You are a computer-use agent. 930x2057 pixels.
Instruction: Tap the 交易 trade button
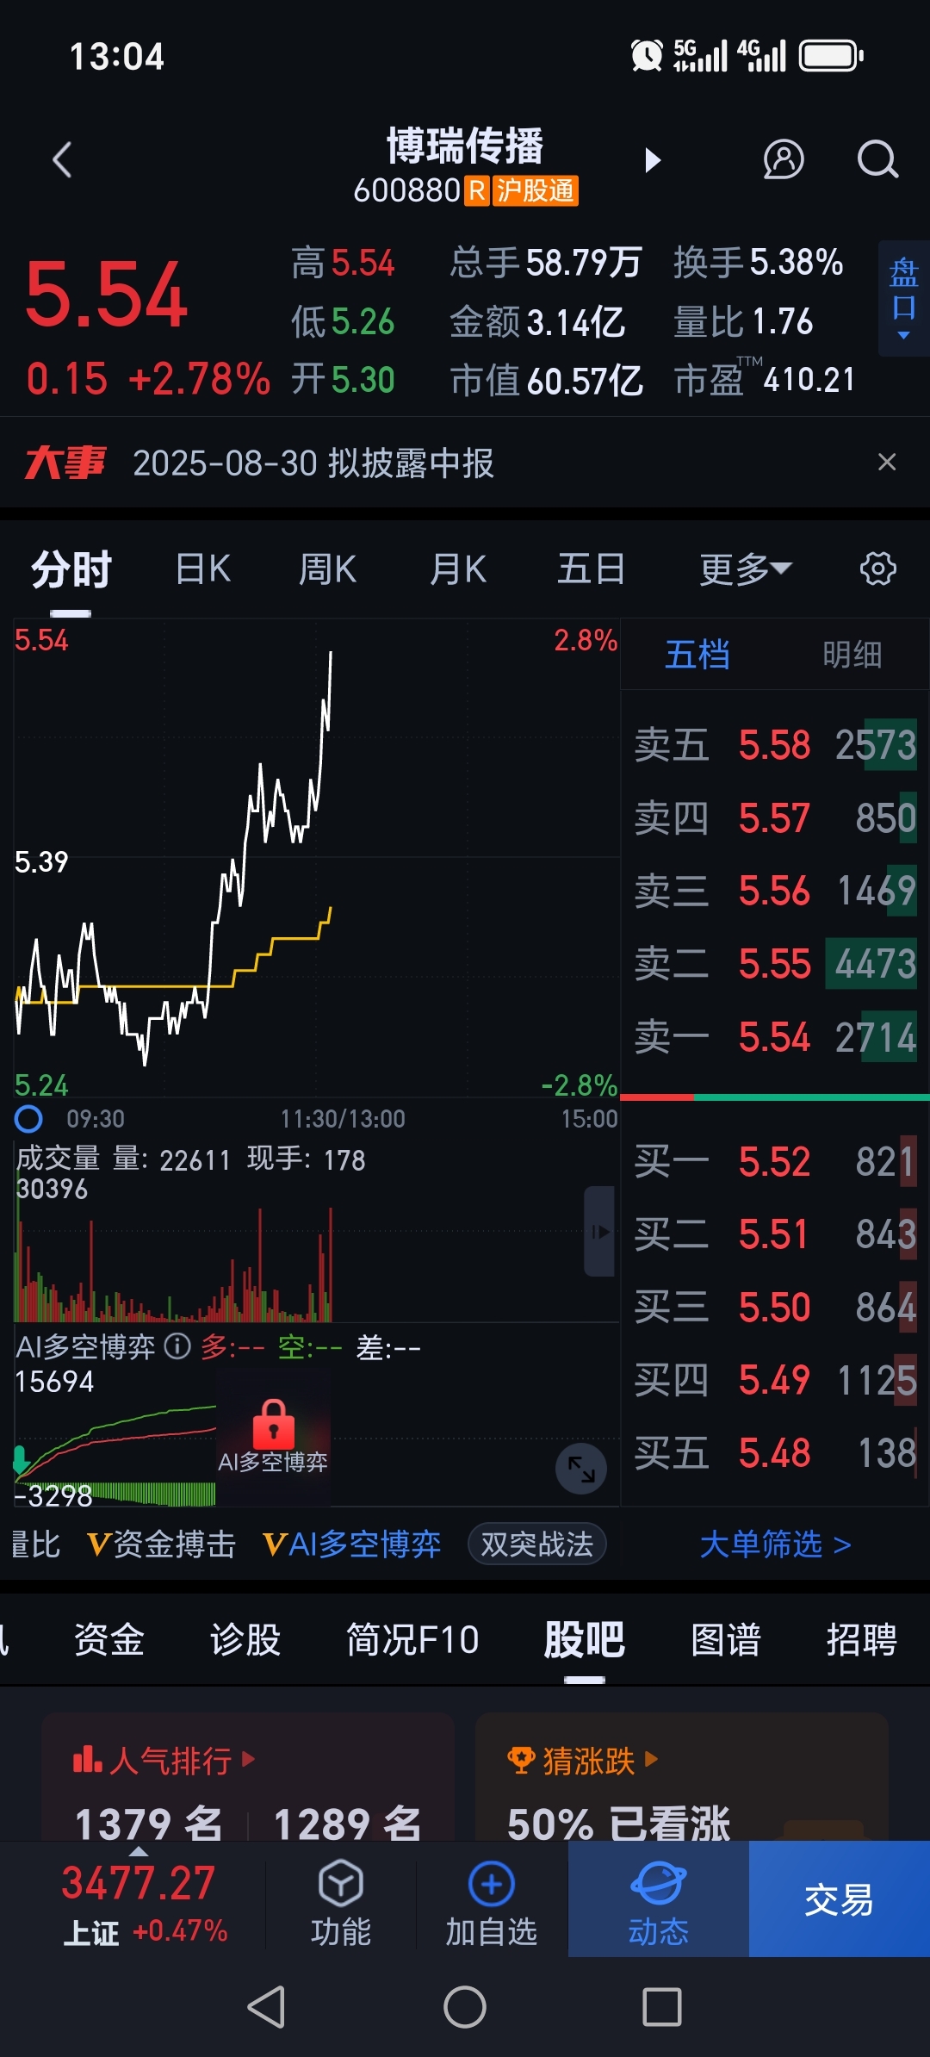point(840,1899)
